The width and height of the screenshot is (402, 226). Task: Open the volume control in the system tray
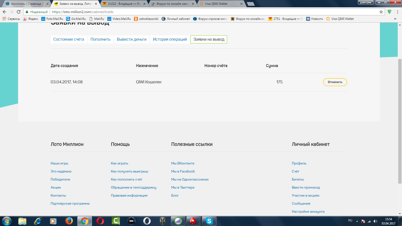coord(375,221)
